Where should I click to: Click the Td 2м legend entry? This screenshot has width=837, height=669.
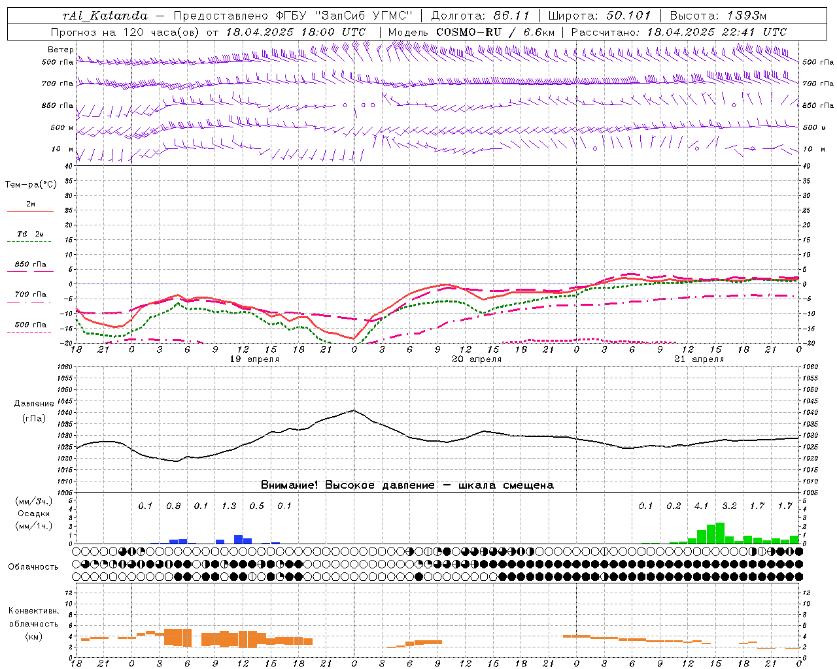[31, 234]
